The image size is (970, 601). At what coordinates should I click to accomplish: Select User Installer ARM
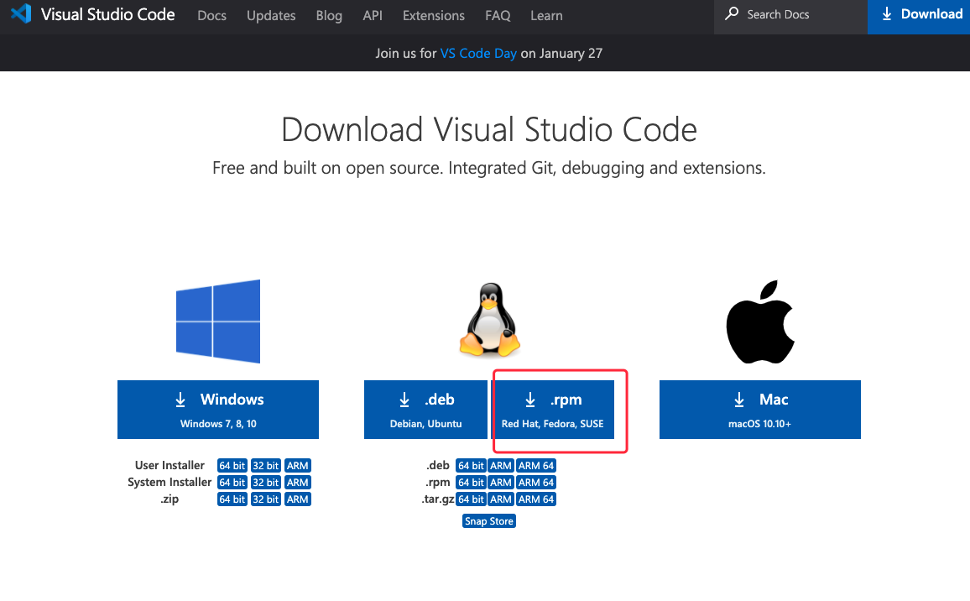[298, 466]
